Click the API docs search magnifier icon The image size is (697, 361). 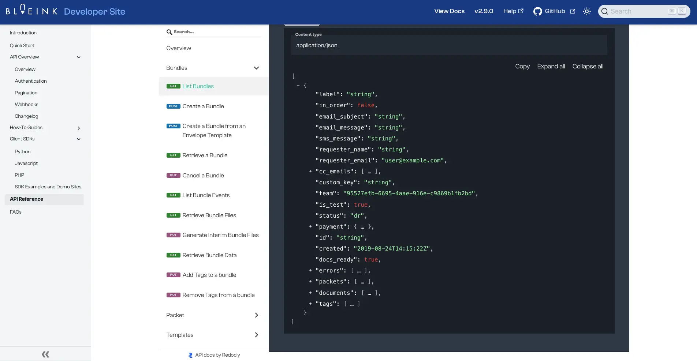[x=169, y=32]
